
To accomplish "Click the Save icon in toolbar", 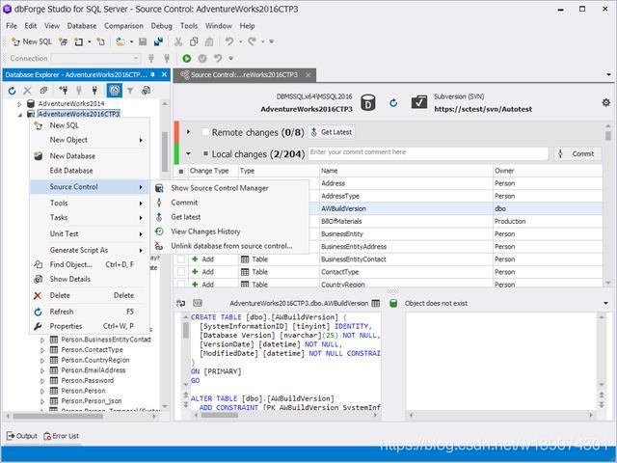I will pyautogui.click(x=143, y=41).
